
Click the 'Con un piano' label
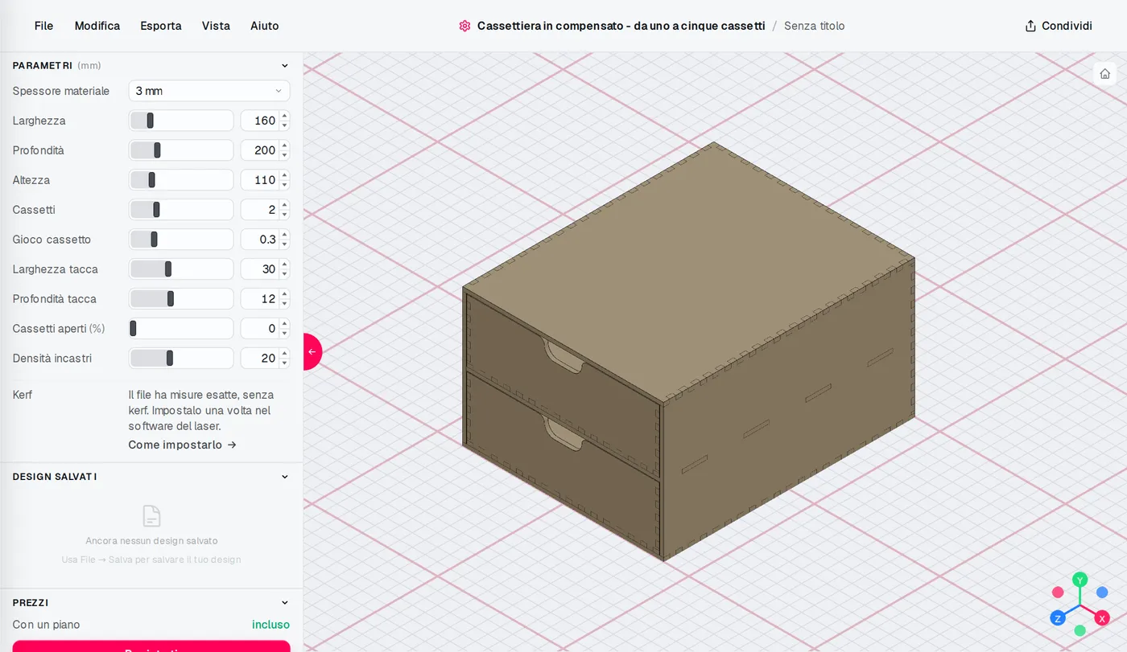[47, 625]
